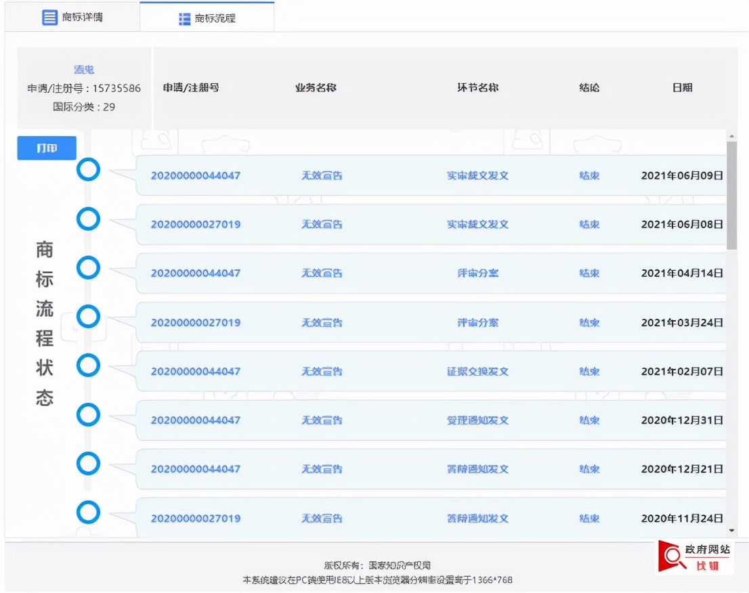Click the 商标流程 list icon
Viewport: 749px width, 593px height.
(x=184, y=19)
